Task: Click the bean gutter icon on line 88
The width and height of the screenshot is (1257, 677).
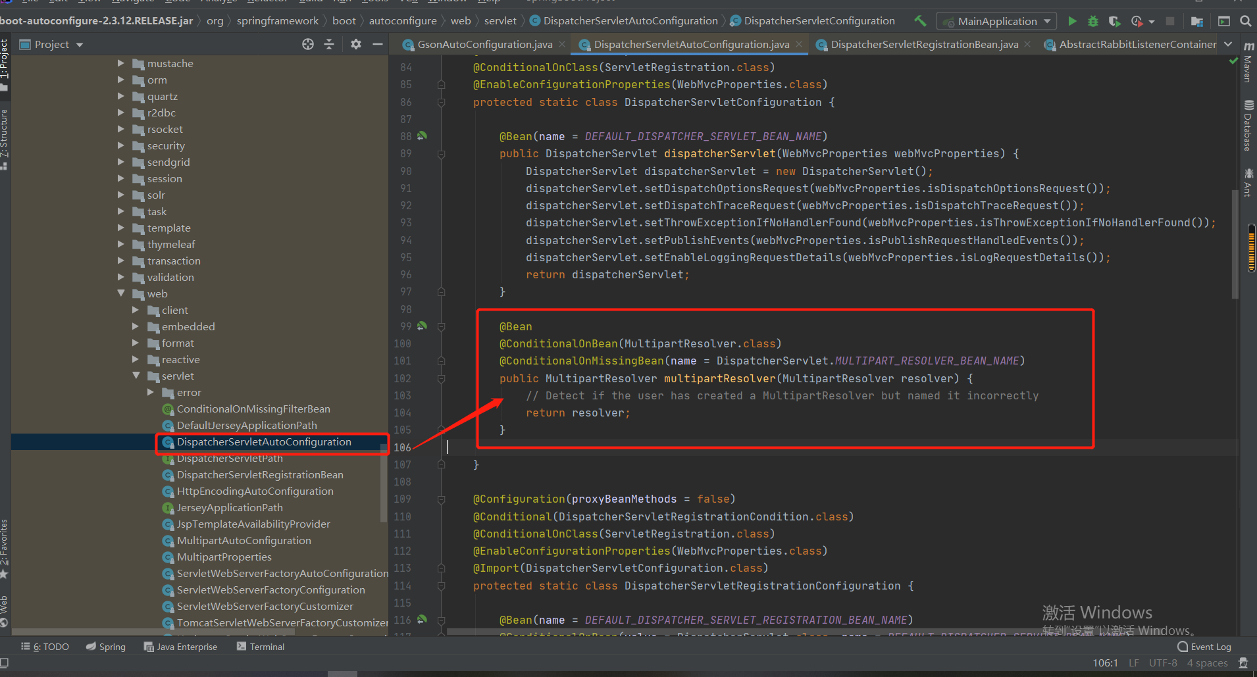Action: pos(423,136)
